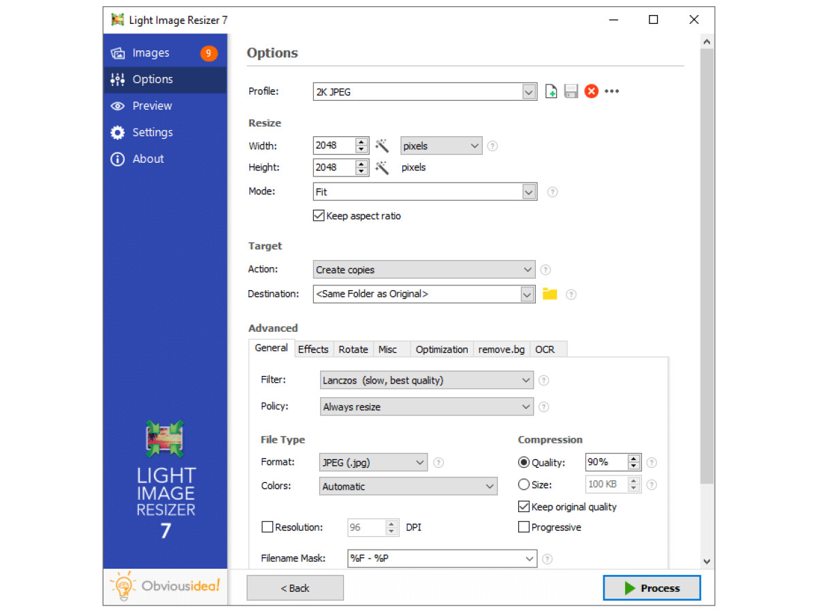Open the Profile dropdown
Screen dimensions: 817x613
[528, 91]
